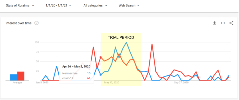This screenshot has height=100, width=239.
Task: Click the Interest over time heading
Action: coord(19,23)
